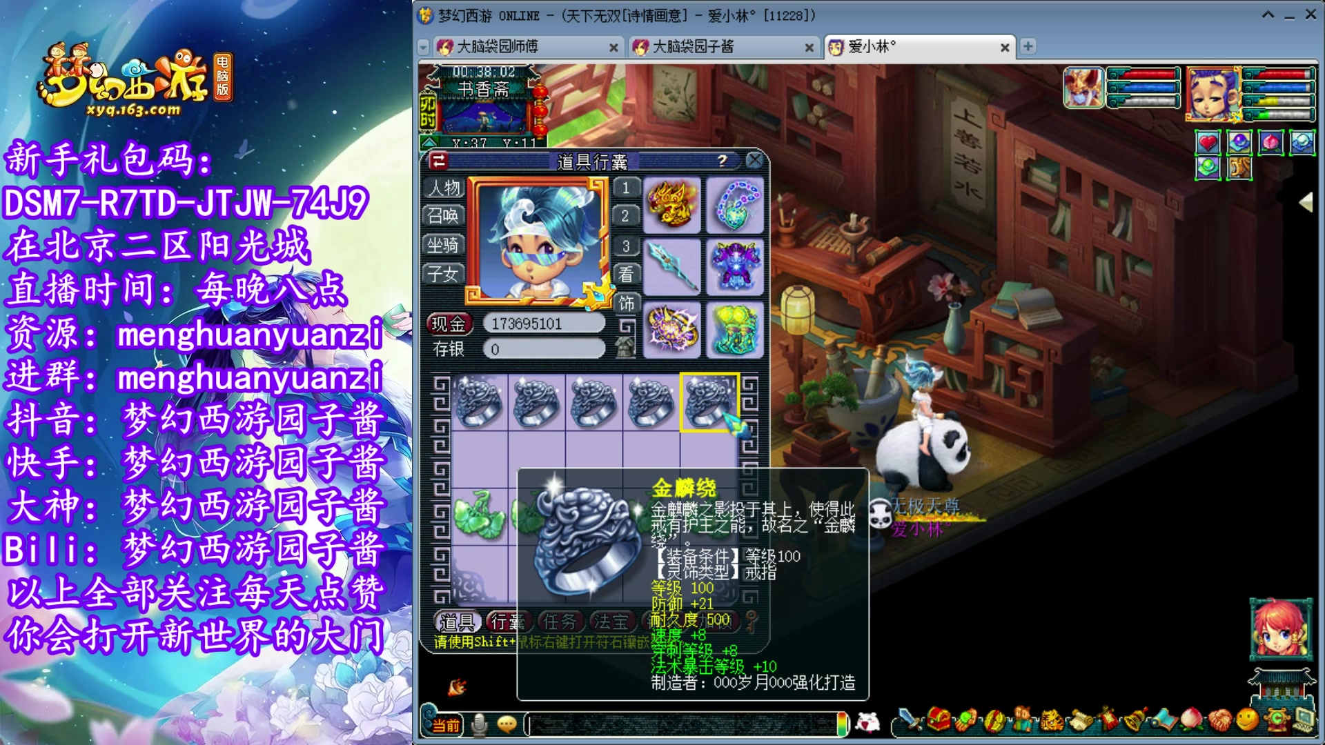Open the speech bubble chat icon
The width and height of the screenshot is (1325, 745).
507,724
